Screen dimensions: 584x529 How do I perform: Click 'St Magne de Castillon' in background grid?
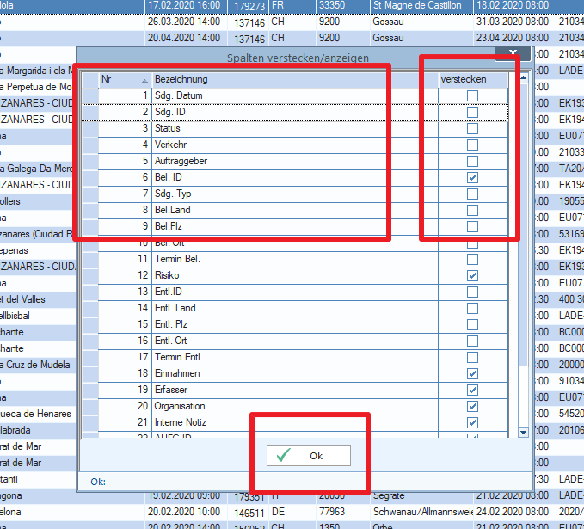coord(417,5)
